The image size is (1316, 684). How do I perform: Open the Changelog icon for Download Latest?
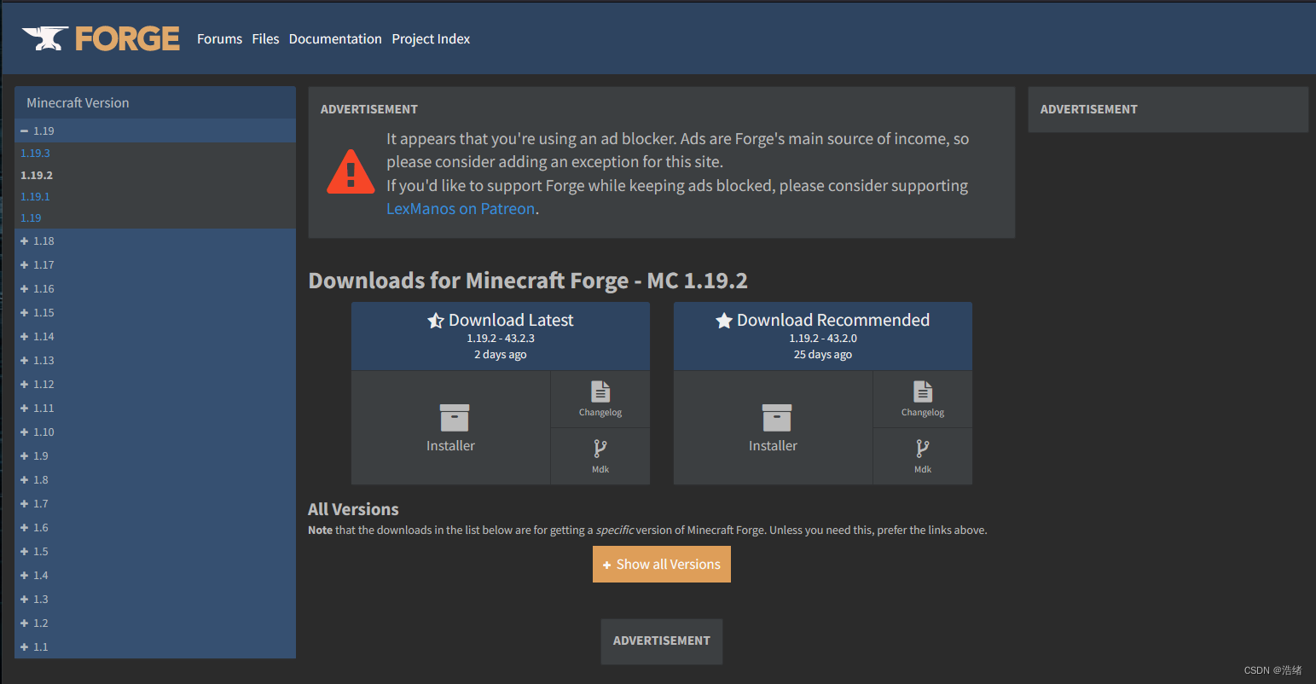[x=600, y=391]
